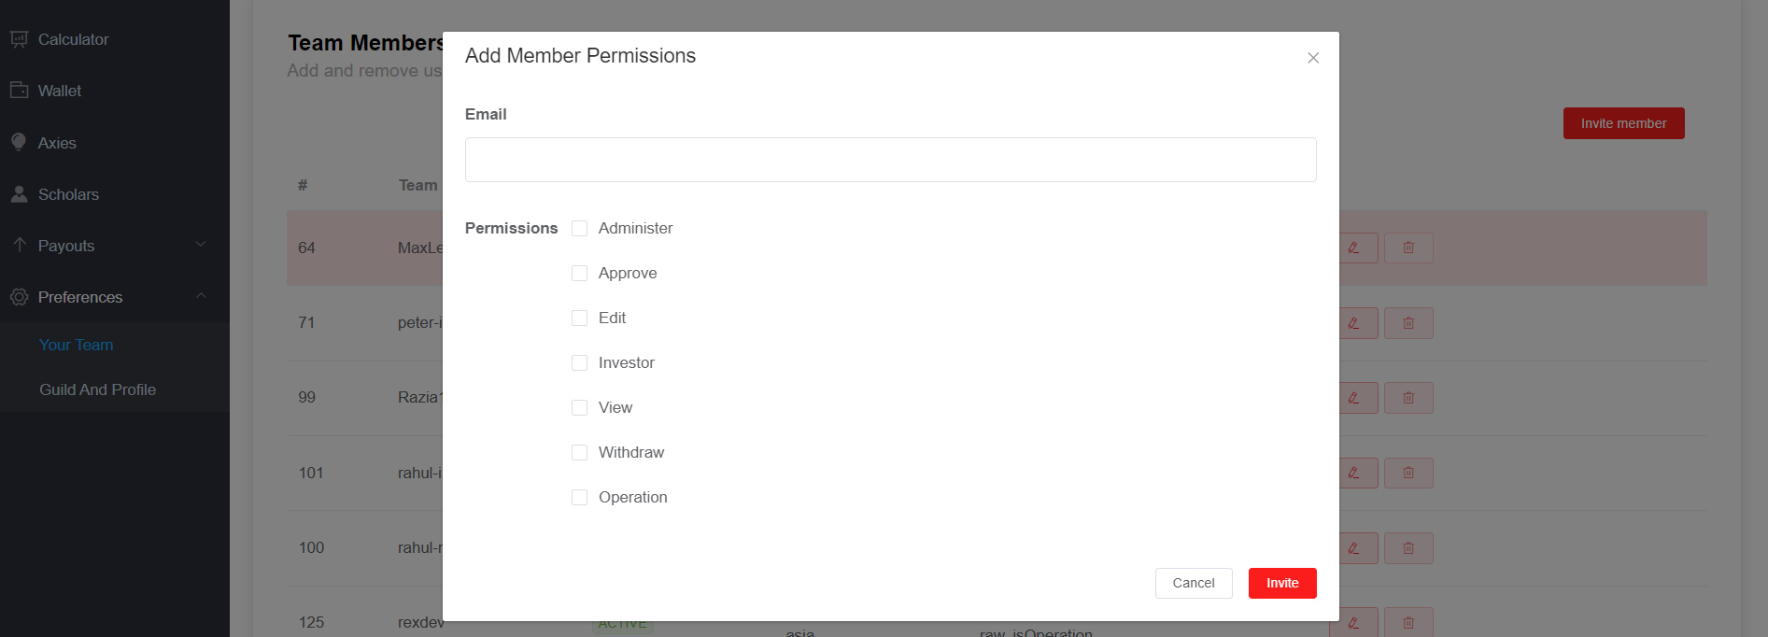
Task: Click the Axies icon in sidebar
Action: (x=19, y=142)
